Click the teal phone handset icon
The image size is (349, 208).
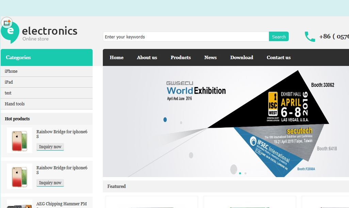(x=310, y=37)
